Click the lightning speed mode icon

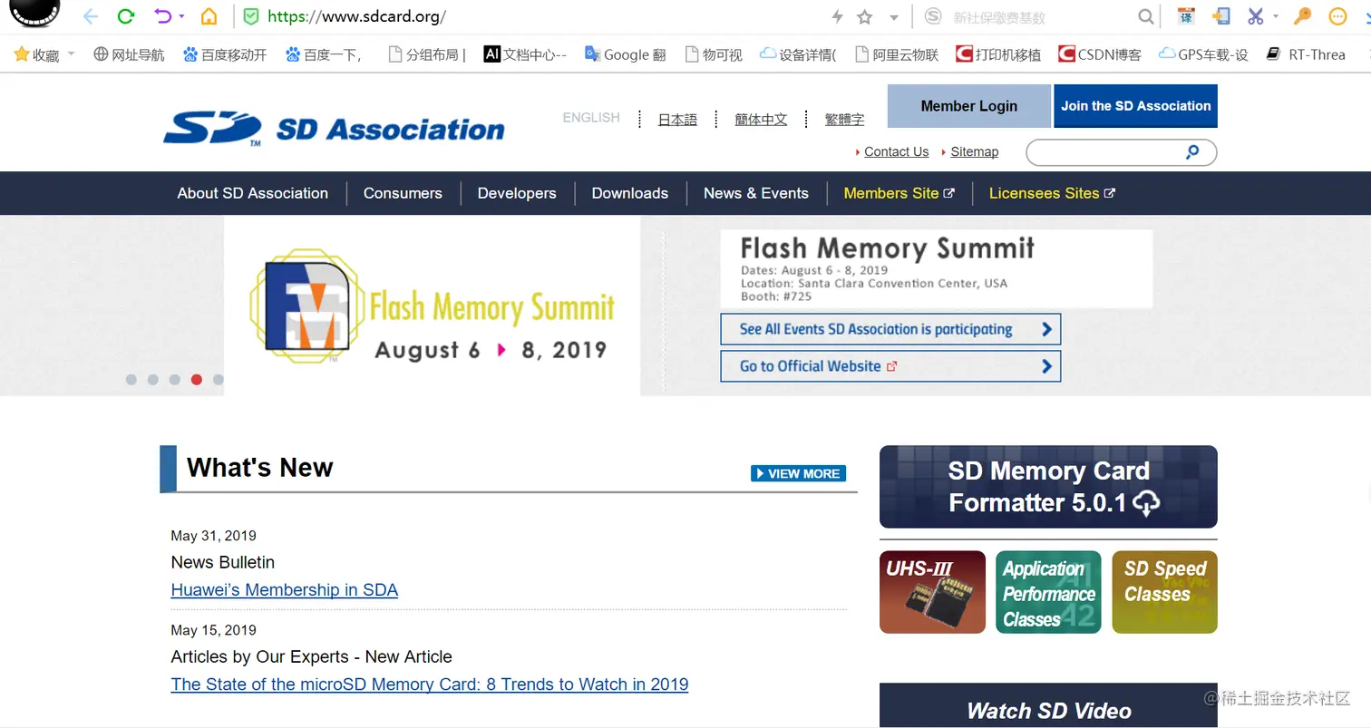(837, 16)
